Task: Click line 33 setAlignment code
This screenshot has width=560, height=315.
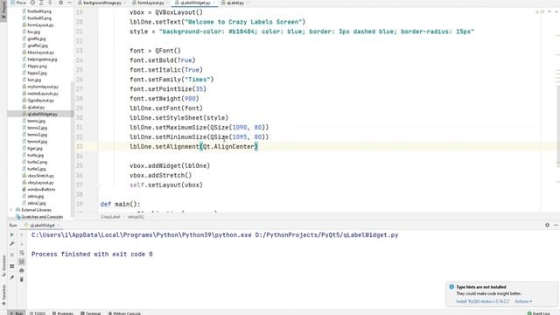Action: tap(193, 146)
